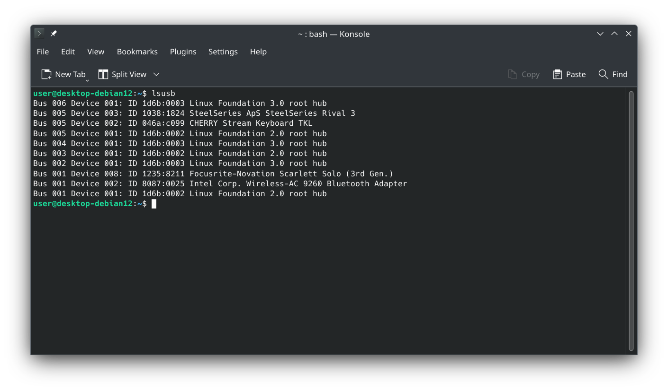The image size is (668, 391).
Task: Click the Split View panes icon
Action: point(103,74)
